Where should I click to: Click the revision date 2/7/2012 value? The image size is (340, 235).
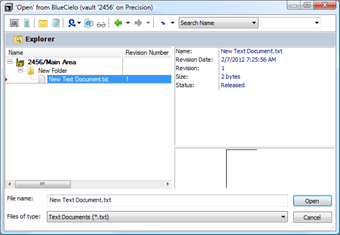click(x=248, y=60)
